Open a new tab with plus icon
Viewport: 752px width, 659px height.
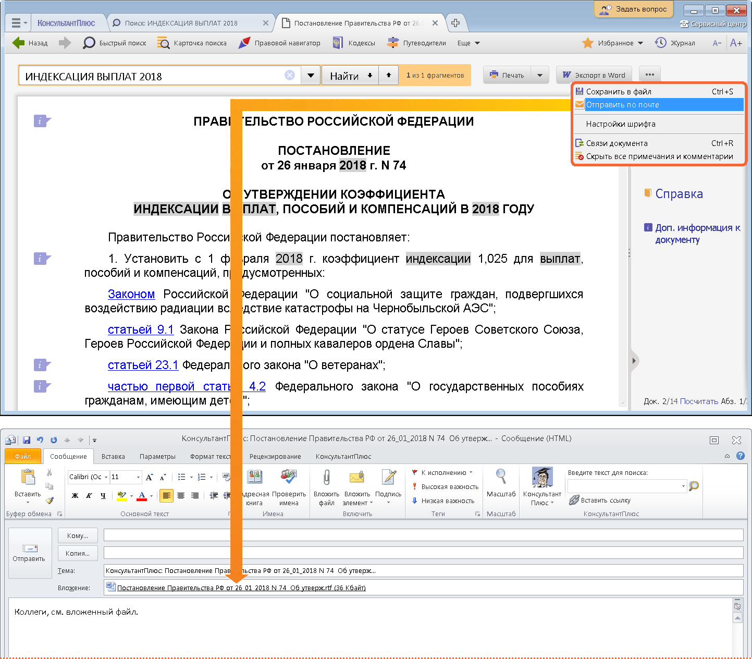(455, 23)
